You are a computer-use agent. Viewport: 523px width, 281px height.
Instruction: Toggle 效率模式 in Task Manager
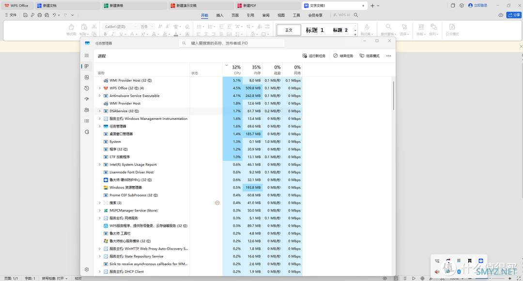tap(369, 56)
